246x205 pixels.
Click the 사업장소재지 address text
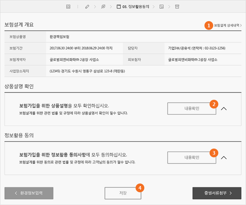tap(87, 71)
